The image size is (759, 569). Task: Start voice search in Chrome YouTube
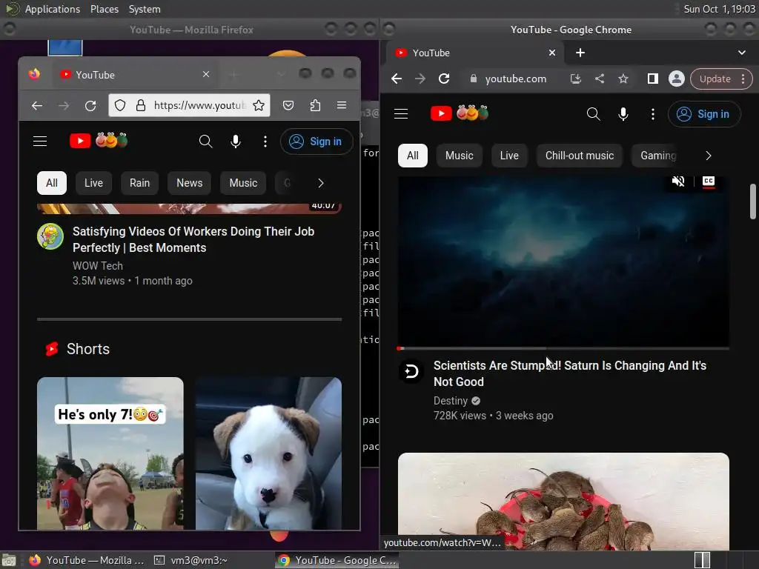coord(623,113)
